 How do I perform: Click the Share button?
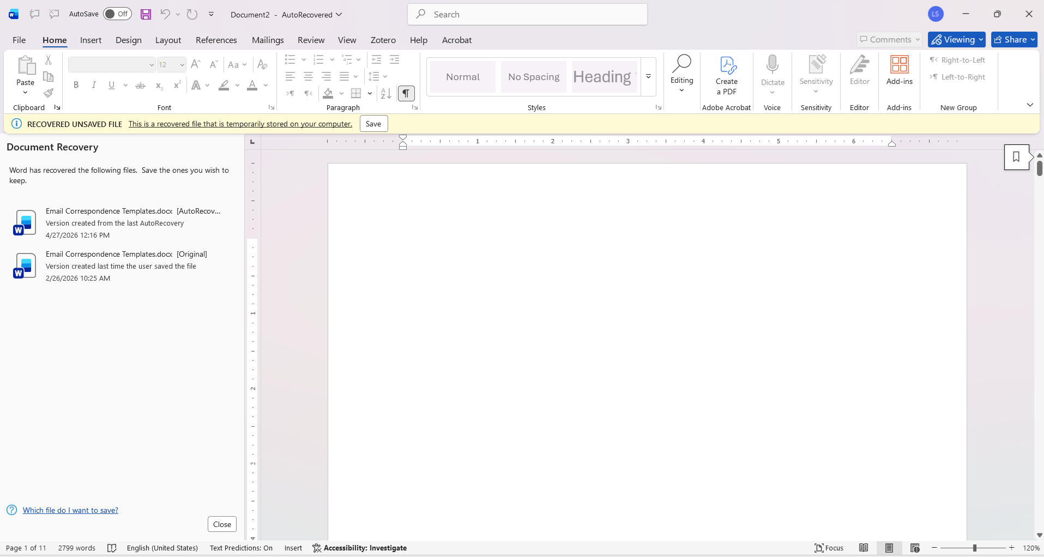pyautogui.click(x=1014, y=39)
